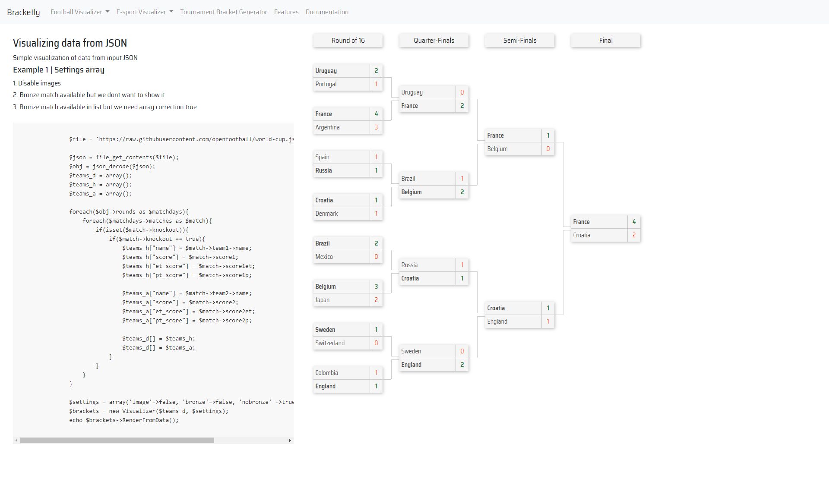Select Belgium in the Semi-Finals
This screenshot has height=482, width=829.
[x=513, y=149]
